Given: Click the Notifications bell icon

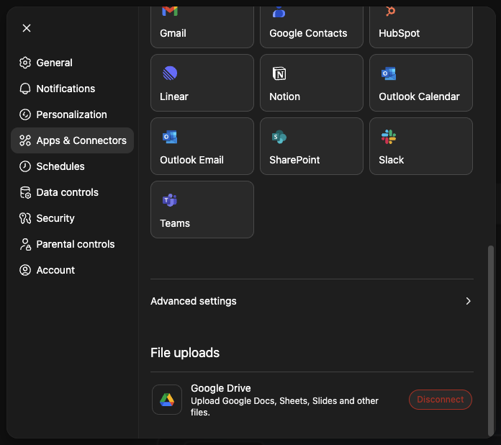Looking at the screenshot, I should click(x=25, y=89).
